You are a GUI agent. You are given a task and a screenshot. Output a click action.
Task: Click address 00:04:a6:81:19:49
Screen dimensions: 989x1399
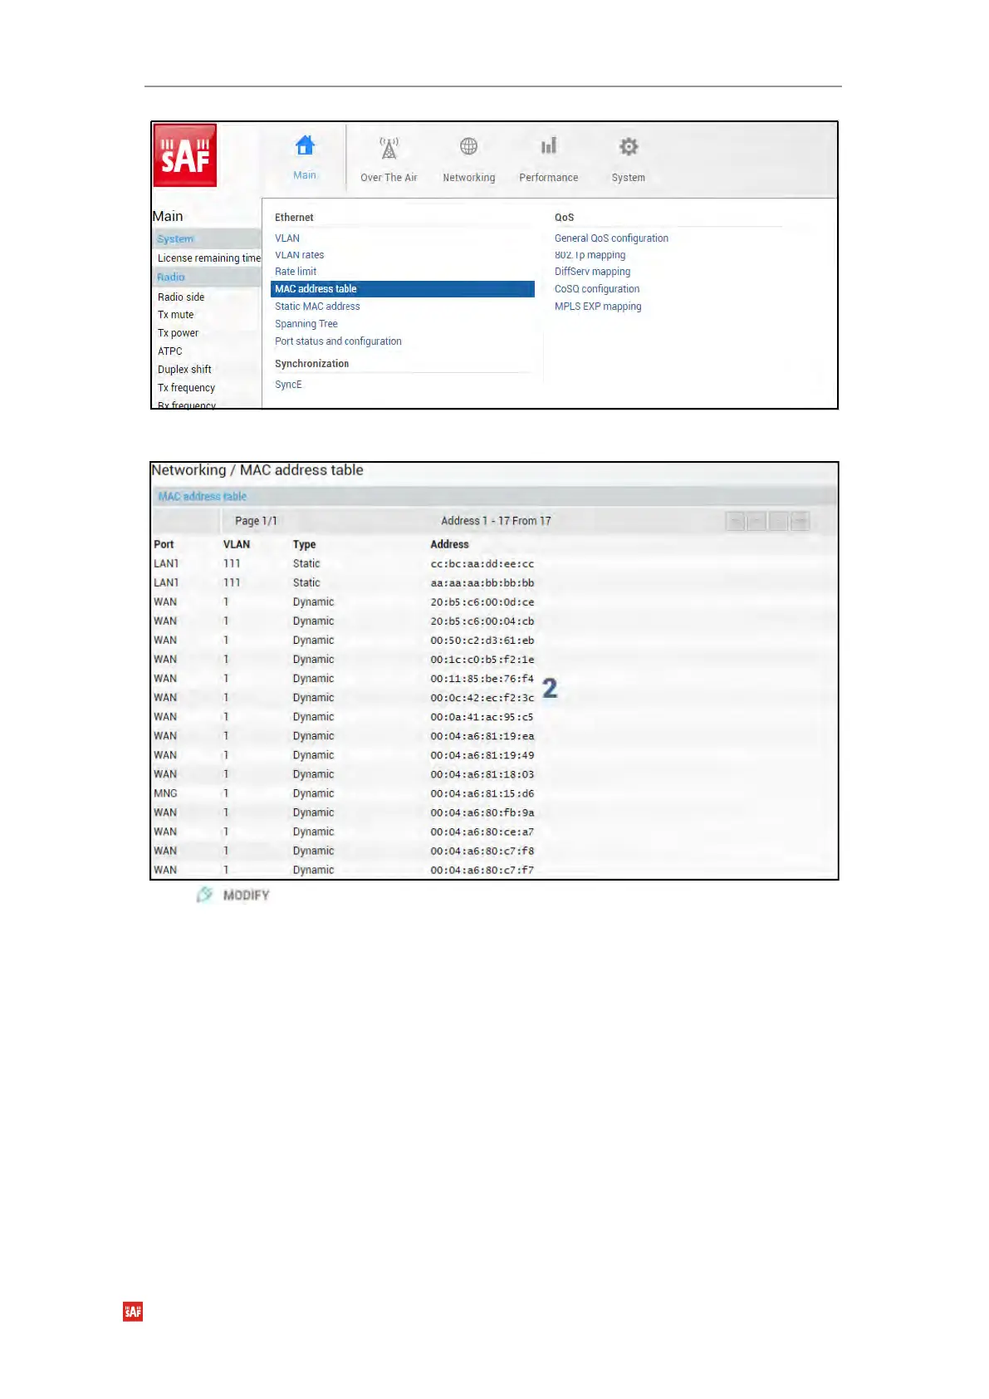click(x=482, y=754)
